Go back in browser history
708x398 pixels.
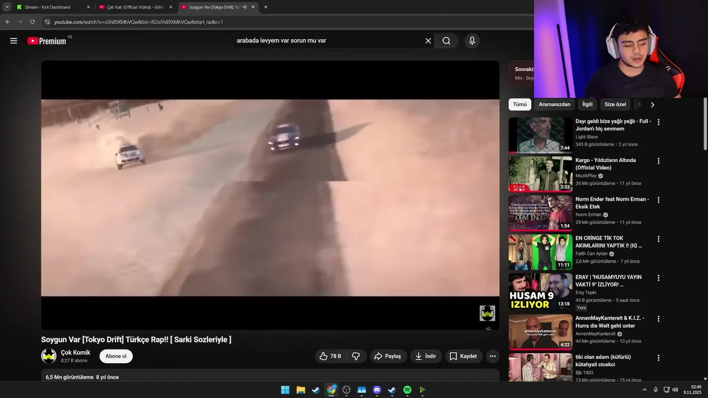[7, 22]
